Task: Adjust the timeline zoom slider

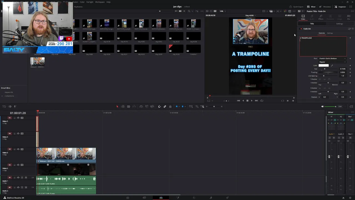Action: click(214, 106)
